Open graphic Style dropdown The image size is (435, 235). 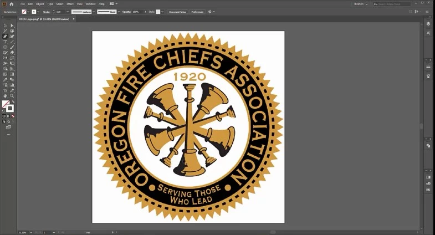[162, 12]
